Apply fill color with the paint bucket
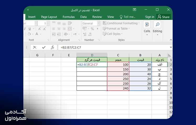 tap(29, 34)
